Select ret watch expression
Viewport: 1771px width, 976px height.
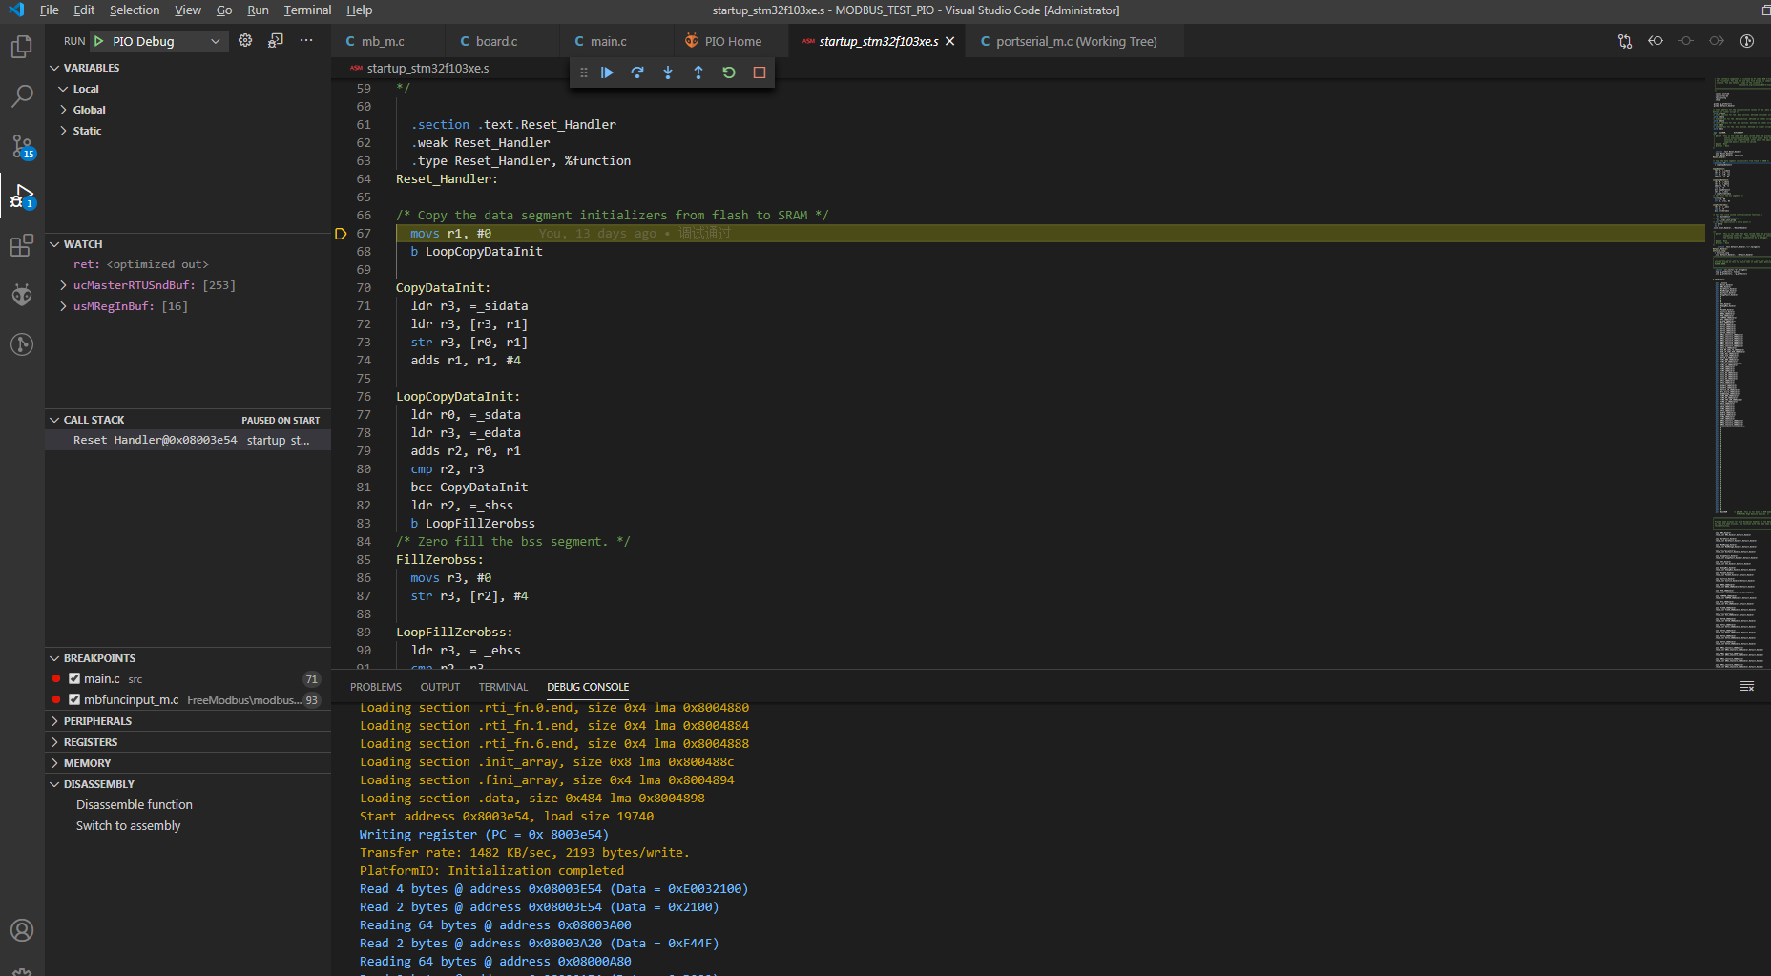coord(188,264)
